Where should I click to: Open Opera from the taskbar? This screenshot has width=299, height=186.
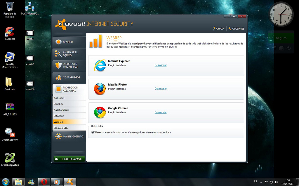tap(44, 182)
